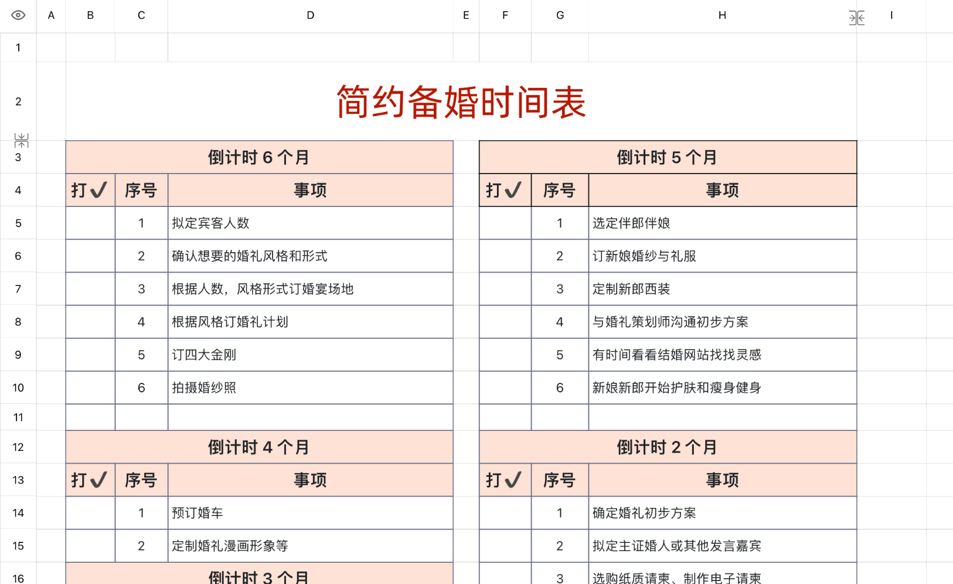This screenshot has width=953, height=584.
Task: Click checkmark cell beside 预订婚车
Action: pyautogui.click(x=90, y=513)
